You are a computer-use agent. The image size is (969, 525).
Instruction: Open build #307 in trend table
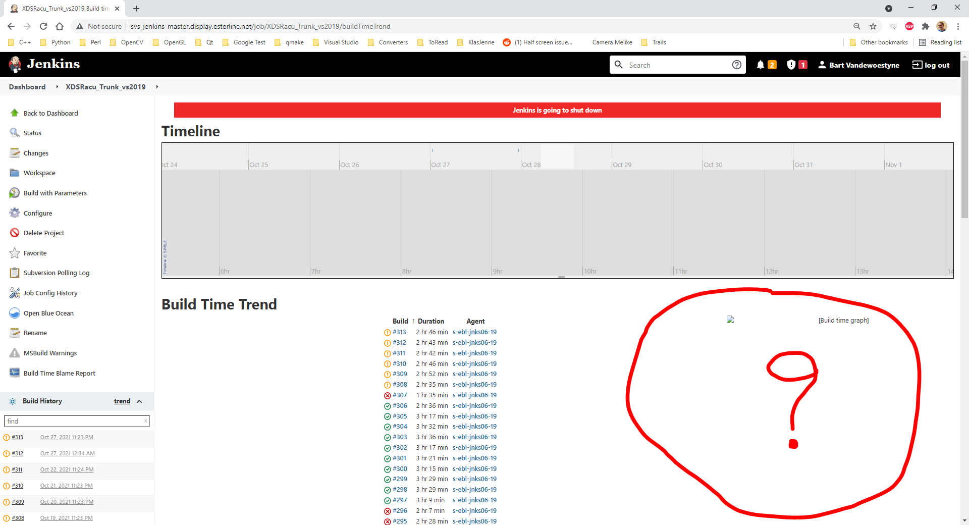tap(400, 395)
